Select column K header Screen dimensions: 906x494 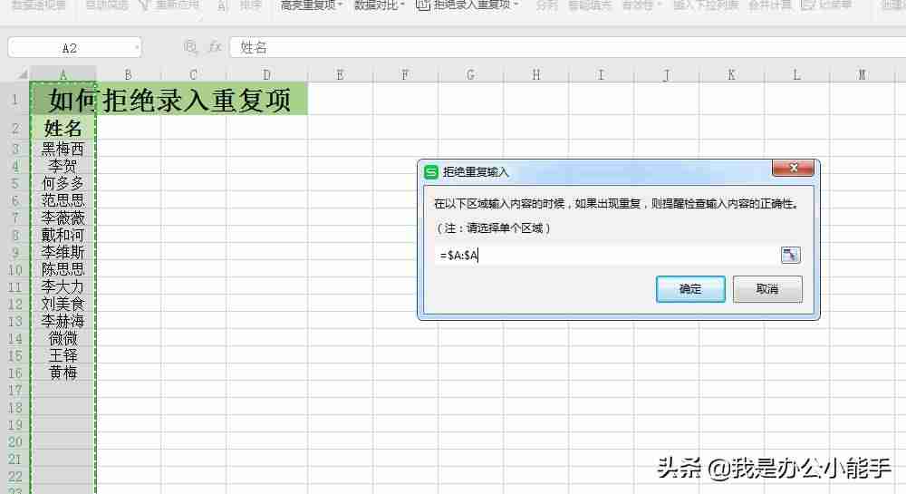(x=731, y=74)
